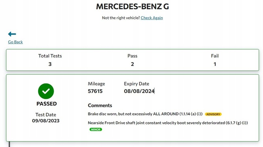Click the MERCEDES-BENZ G heading
Viewport: 263px width, 147px height.
click(x=132, y=6)
